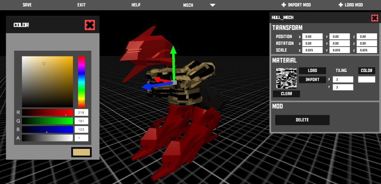Click the blue B channel slider
This screenshot has height=184, width=381.
[47, 129]
